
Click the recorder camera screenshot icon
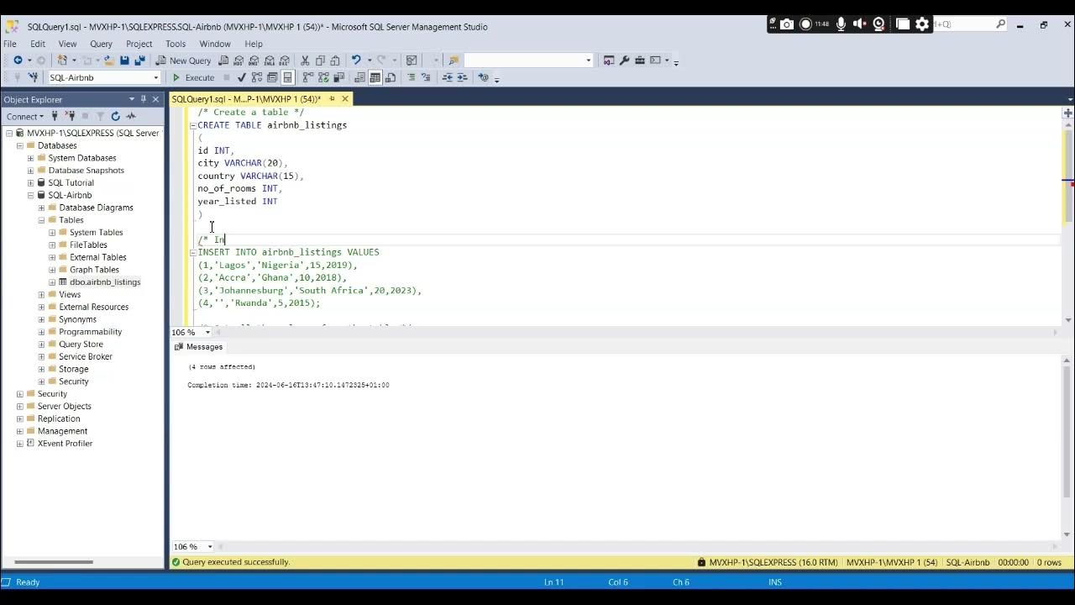(x=786, y=24)
